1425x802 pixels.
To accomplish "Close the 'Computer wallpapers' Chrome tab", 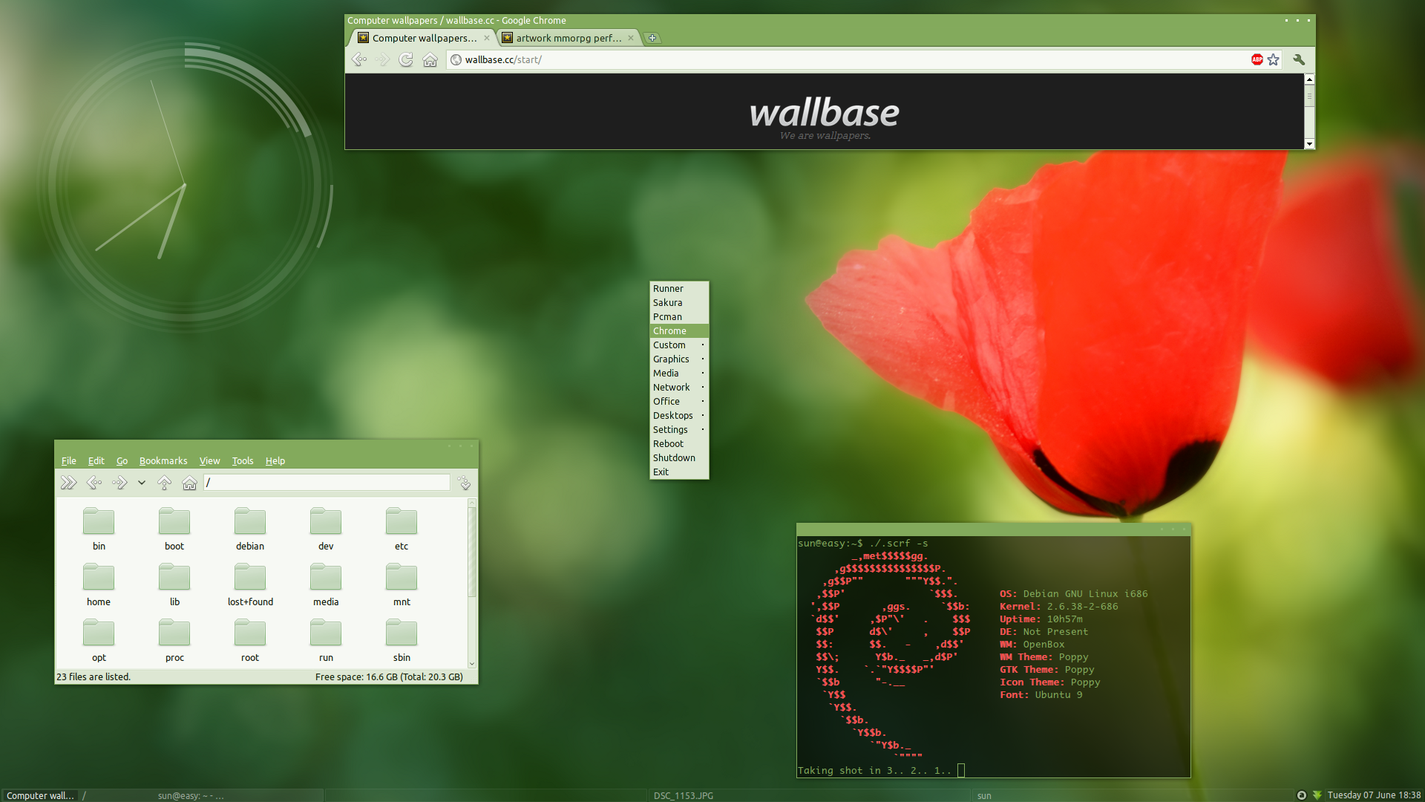I will pyautogui.click(x=487, y=38).
